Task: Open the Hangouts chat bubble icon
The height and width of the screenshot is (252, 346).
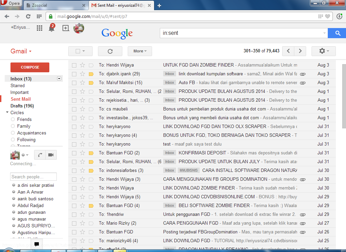Action: pyautogui.click(x=37, y=244)
